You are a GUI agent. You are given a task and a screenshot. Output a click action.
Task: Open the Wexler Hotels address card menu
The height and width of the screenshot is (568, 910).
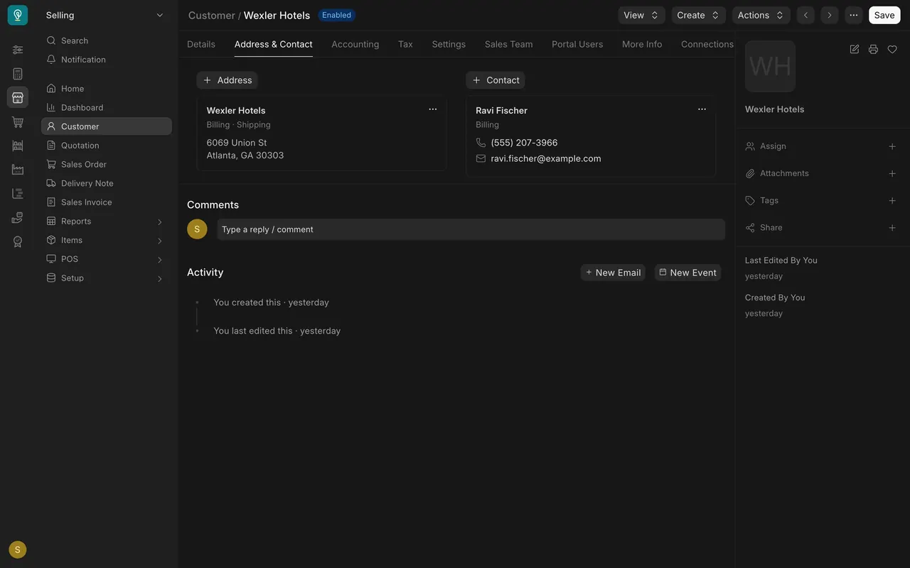point(433,109)
